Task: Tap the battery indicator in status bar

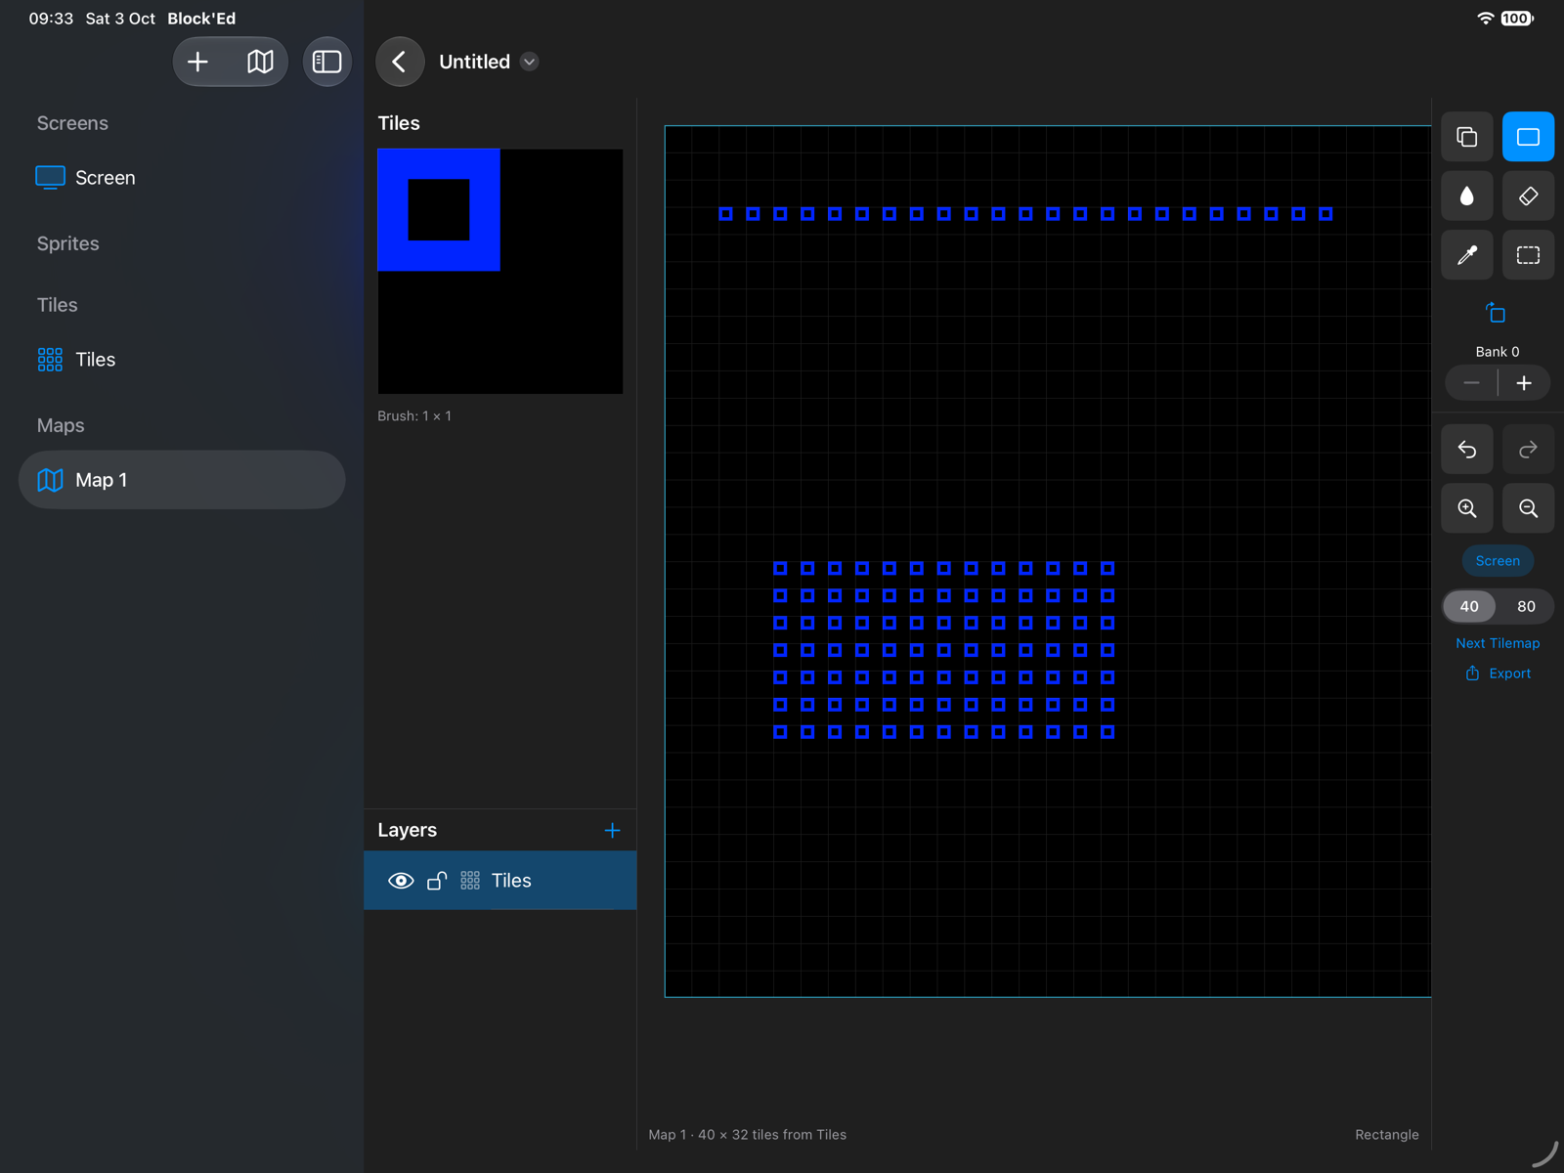Action: click(1517, 19)
